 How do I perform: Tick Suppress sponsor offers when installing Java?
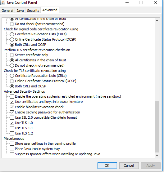tap(12, 154)
